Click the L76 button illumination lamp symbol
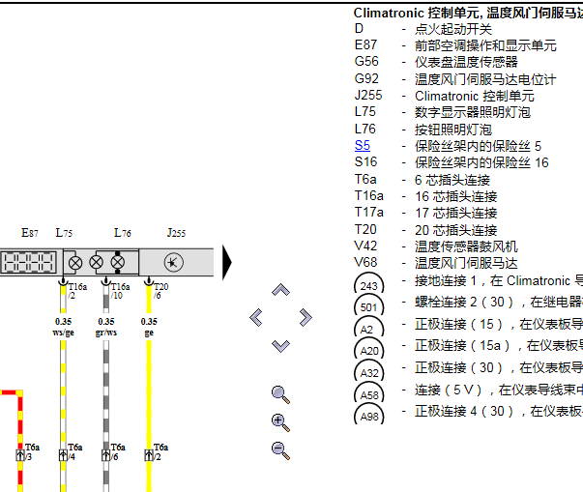Screen dimensions: 583x492 tap(118, 262)
